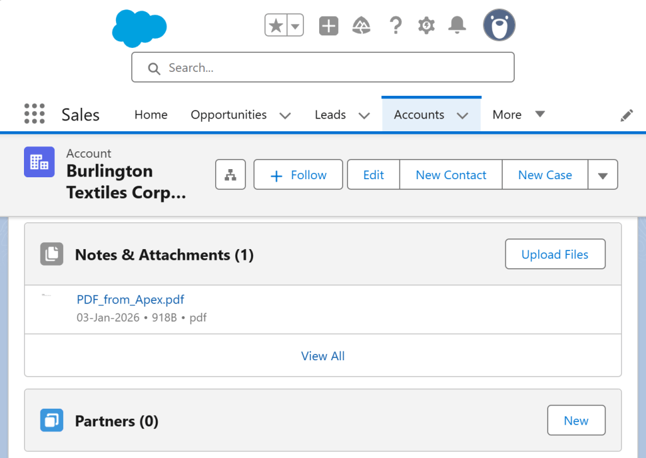
Task: Click the Upload Files button
Action: (x=555, y=254)
